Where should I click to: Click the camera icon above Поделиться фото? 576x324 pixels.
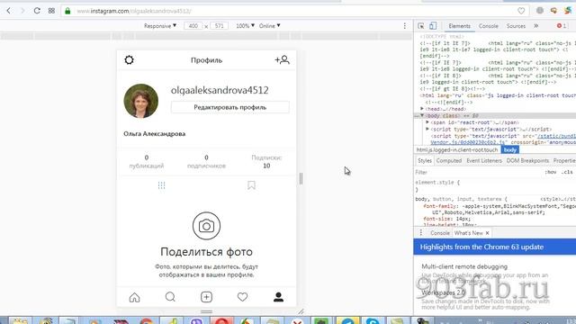tap(206, 226)
